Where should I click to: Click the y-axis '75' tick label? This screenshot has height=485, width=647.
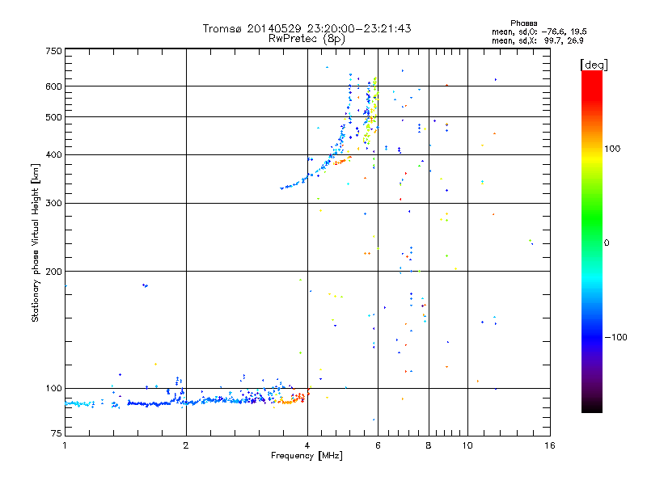[x=57, y=433]
